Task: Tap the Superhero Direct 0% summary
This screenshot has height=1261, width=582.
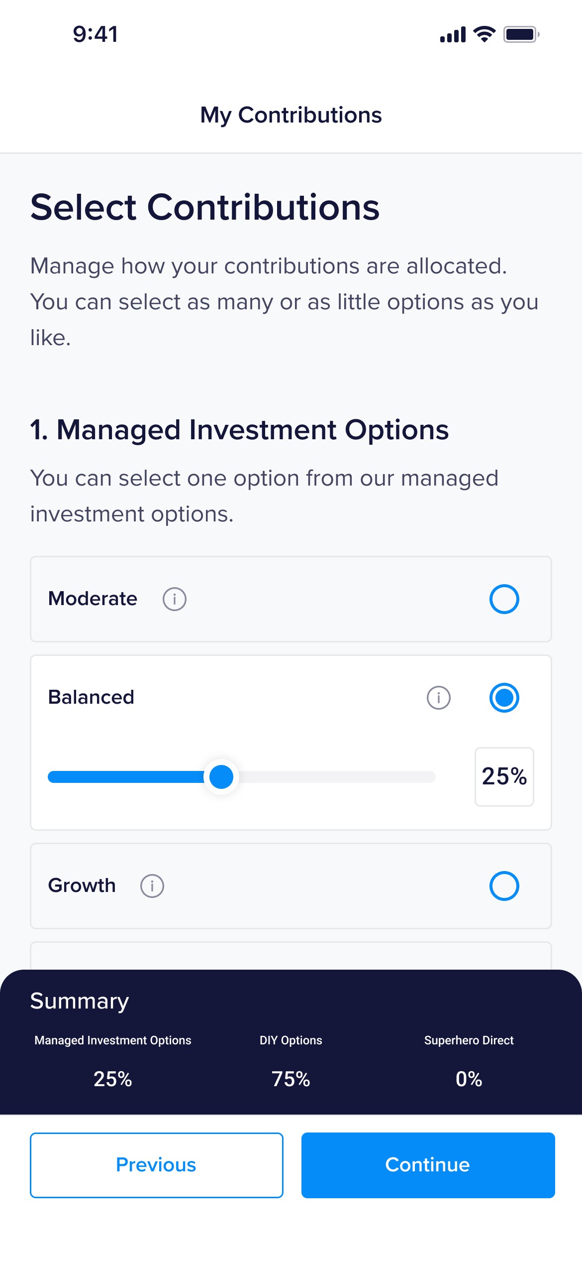Action: click(x=469, y=1079)
